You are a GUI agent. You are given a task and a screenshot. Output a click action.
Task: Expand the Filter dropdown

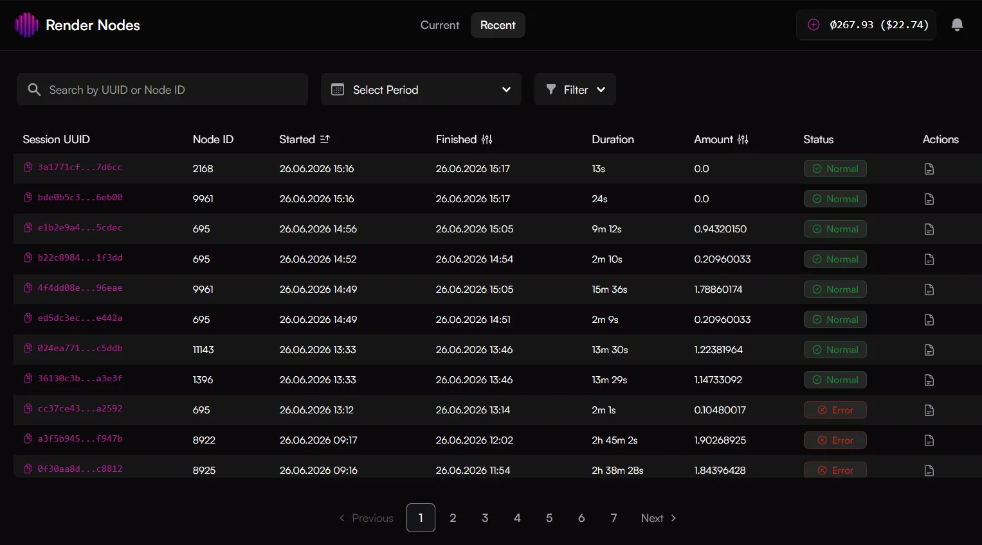point(575,90)
